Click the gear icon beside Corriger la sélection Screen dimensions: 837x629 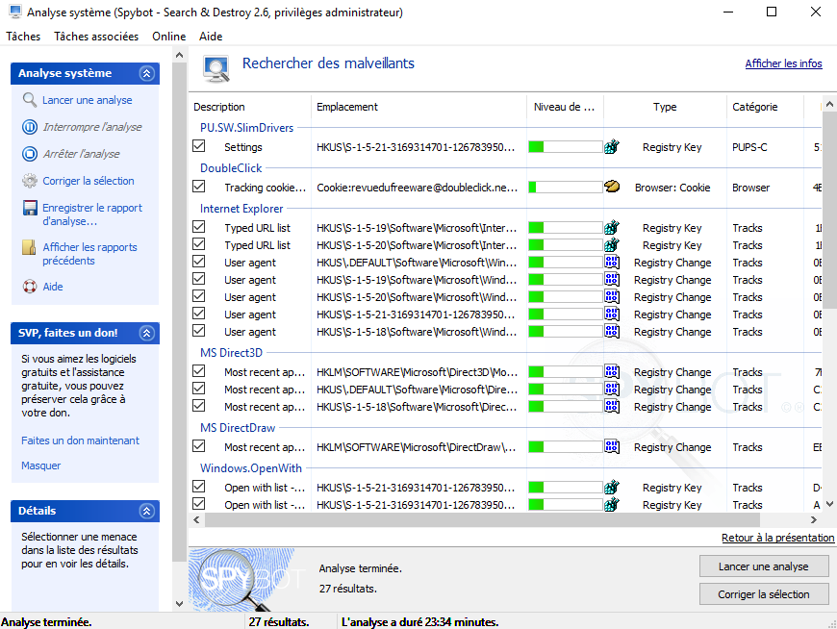30,181
